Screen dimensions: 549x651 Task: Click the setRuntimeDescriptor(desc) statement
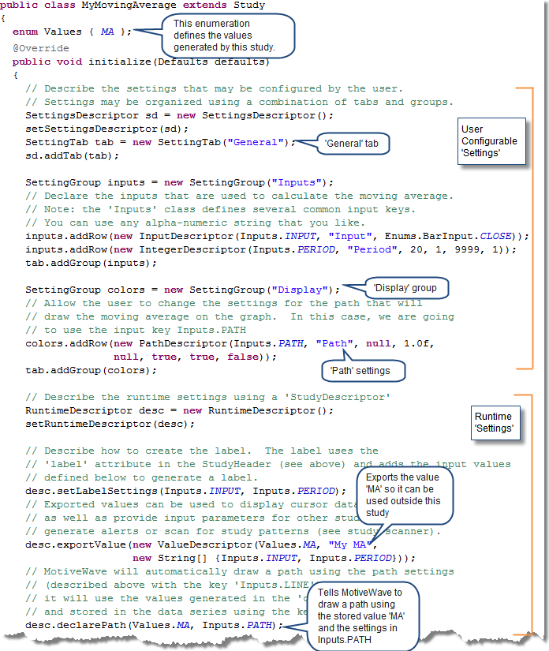pos(110,423)
